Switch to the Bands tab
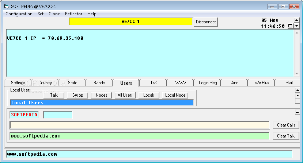Viewport: 303px width, 163px height. [x=99, y=83]
